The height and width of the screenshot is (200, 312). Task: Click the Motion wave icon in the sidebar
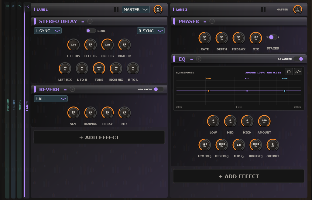[20, 6]
